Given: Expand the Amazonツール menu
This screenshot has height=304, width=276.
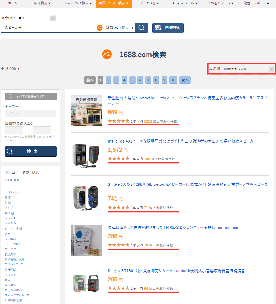Looking at the screenshot, I should point(185,3).
